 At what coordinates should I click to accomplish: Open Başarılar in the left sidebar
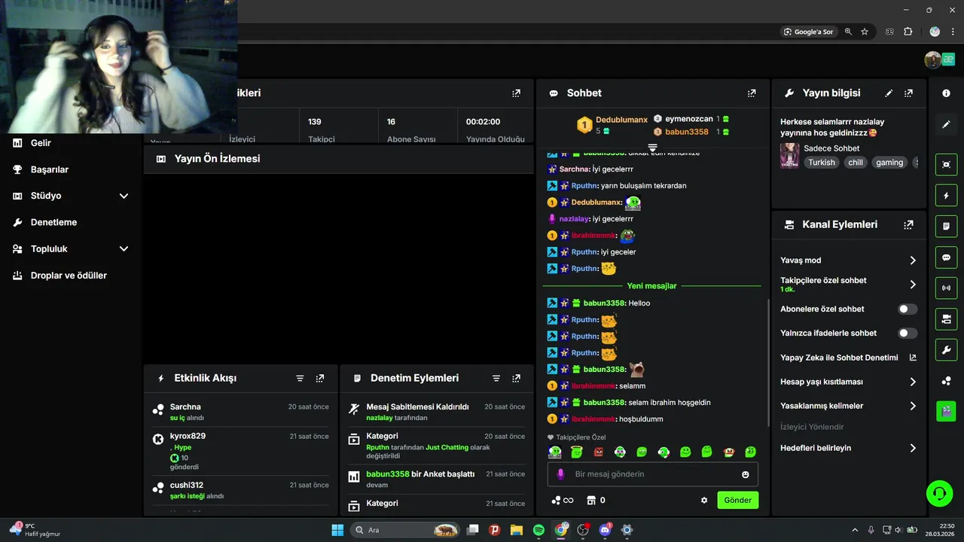coord(50,169)
